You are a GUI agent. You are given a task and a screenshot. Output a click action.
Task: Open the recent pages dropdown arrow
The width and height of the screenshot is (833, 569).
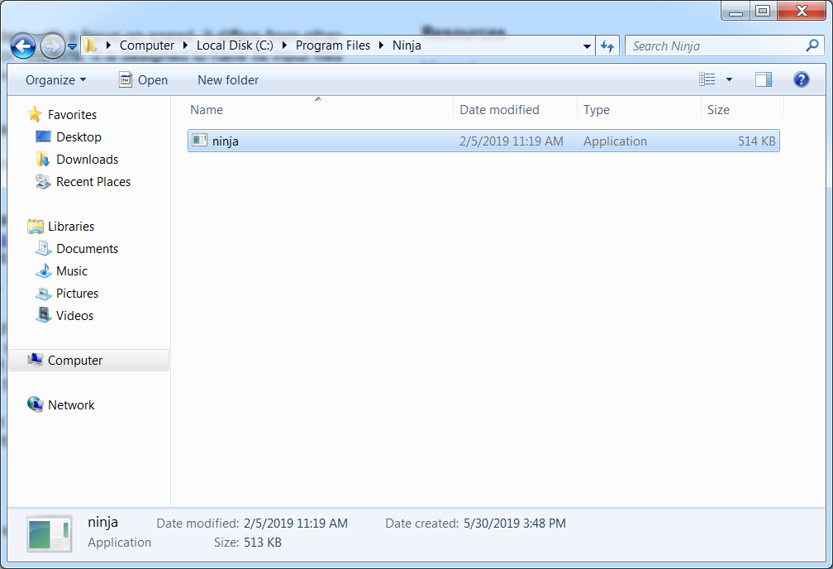pyautogui.click(x=73, y=46)
